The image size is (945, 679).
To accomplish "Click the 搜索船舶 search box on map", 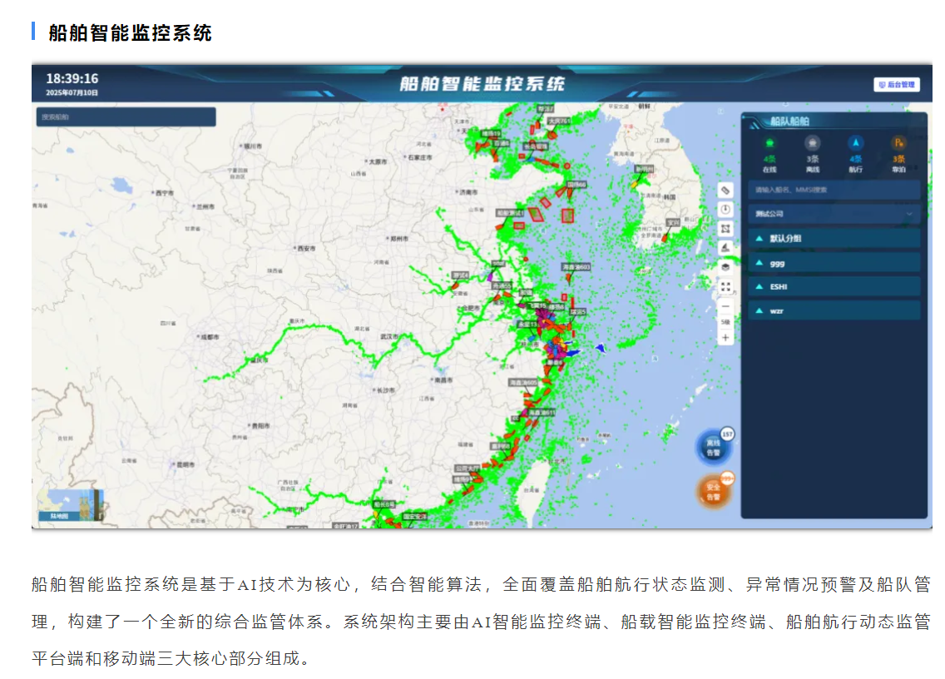I will [x=126, y=117].
